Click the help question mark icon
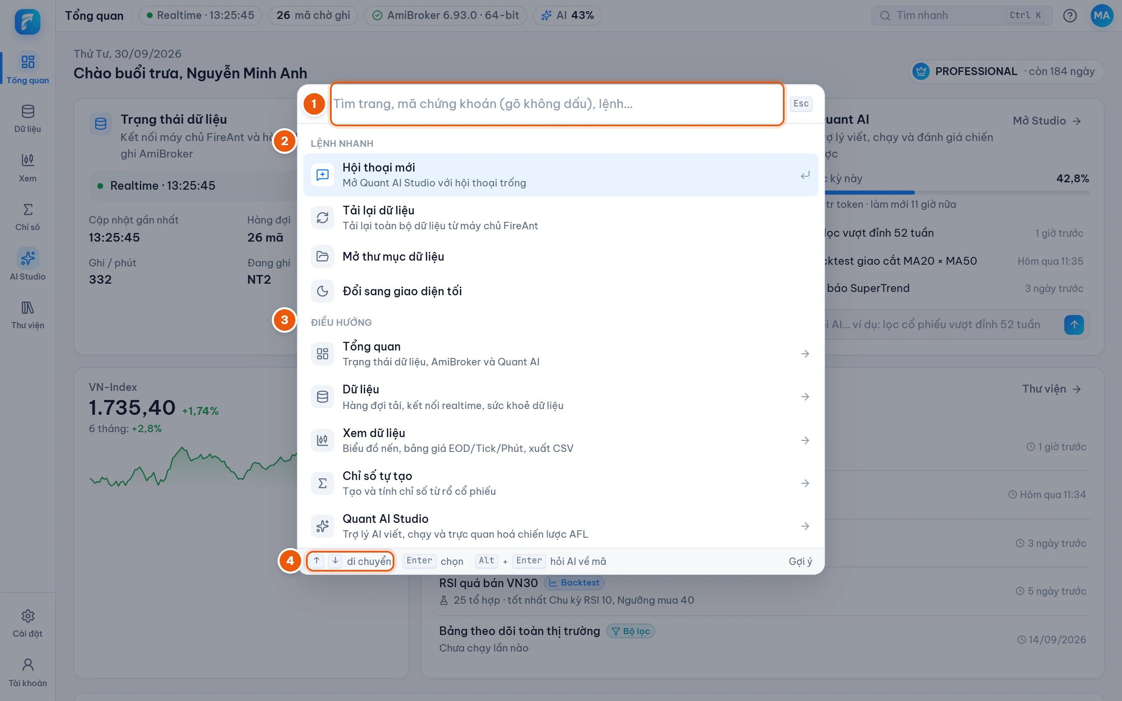The width and height of the screenshot is (1122, 701). coord(1070,16)
